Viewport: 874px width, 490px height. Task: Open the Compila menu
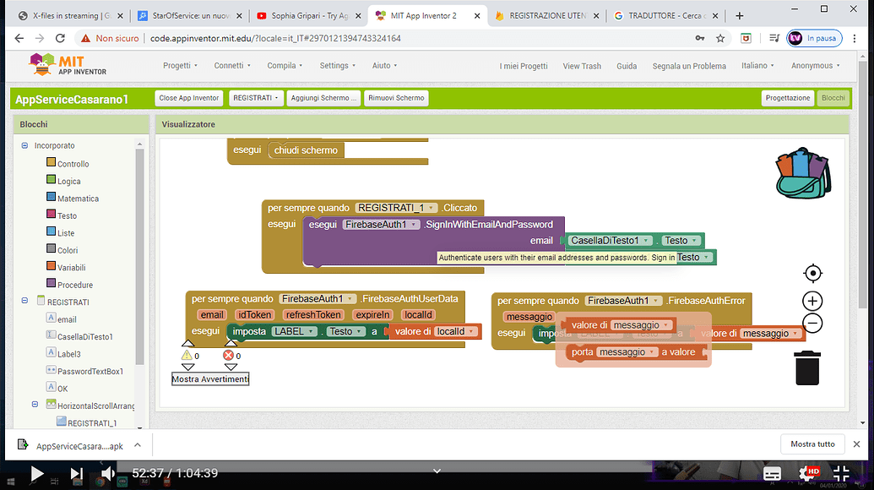(285, 65)
